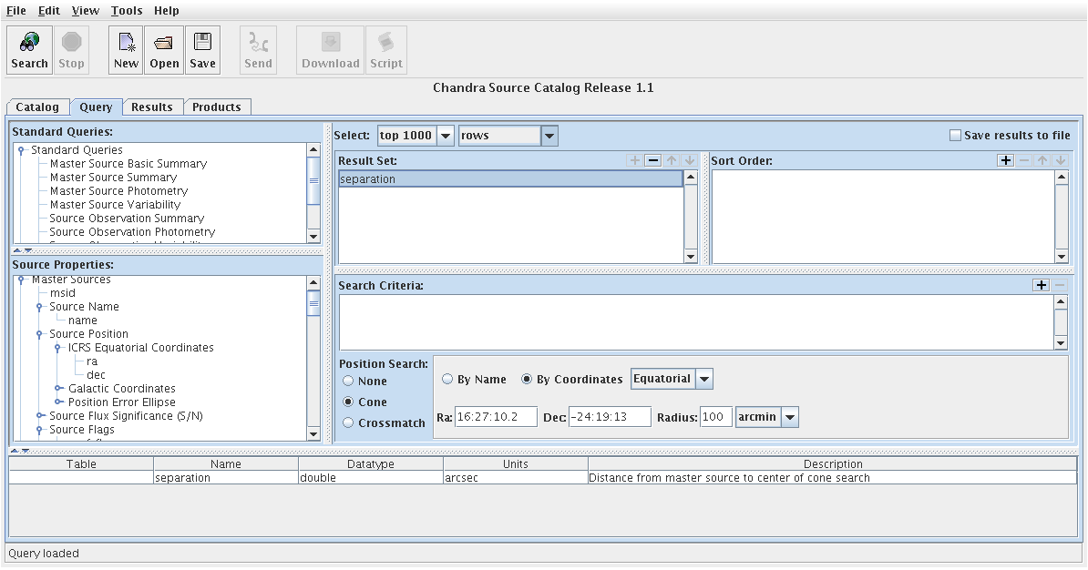
Task: Click Source Properties scrollbar down arrow
Action: tap(313, 434)
